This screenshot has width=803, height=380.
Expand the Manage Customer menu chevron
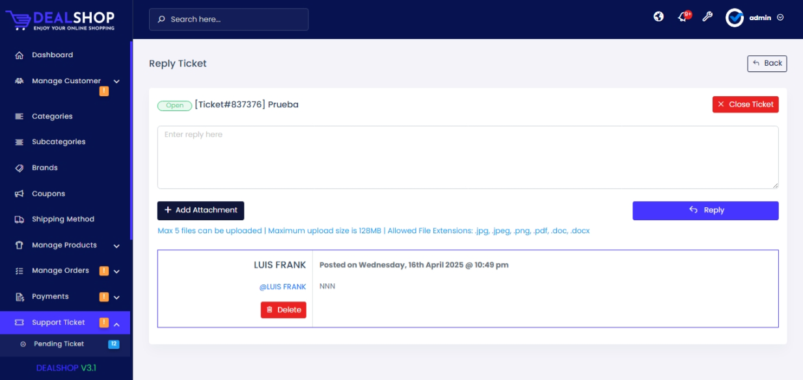pyautogui.click(x=117, y=81)
